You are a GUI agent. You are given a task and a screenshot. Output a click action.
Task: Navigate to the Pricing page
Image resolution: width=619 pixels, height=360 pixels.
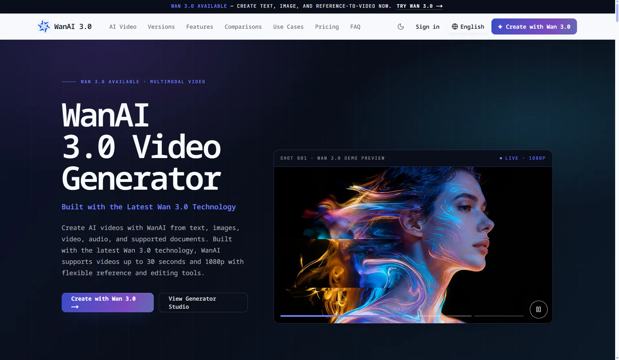[327, 27]
